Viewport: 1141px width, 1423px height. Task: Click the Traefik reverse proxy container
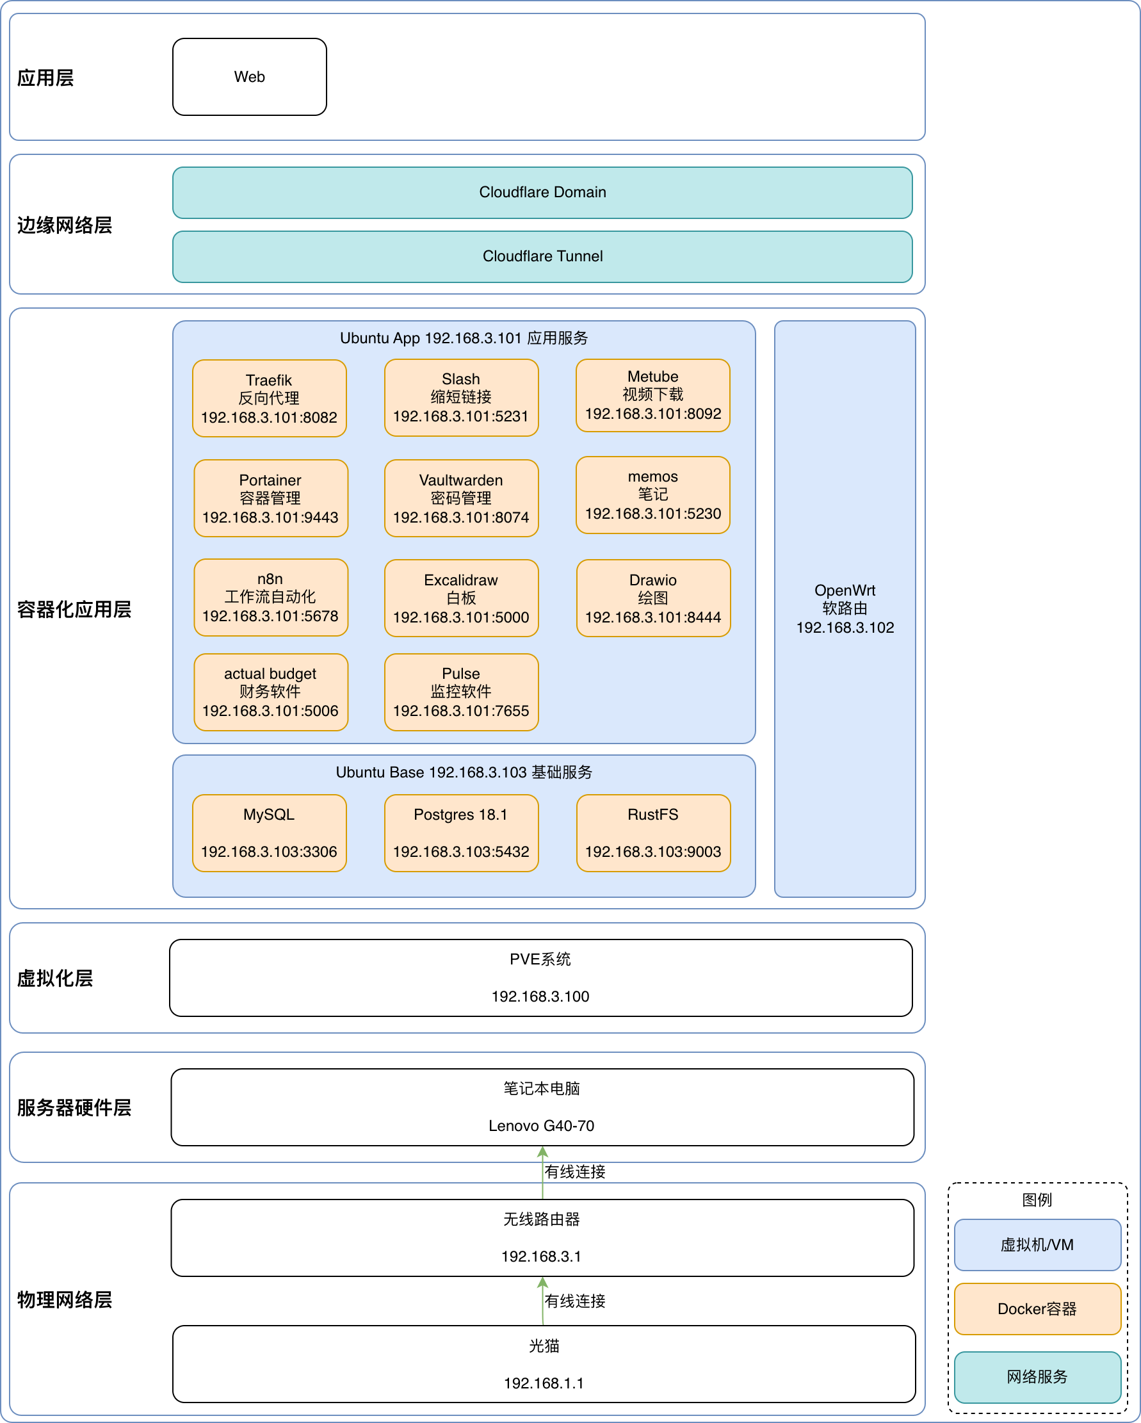pos(270,398)
